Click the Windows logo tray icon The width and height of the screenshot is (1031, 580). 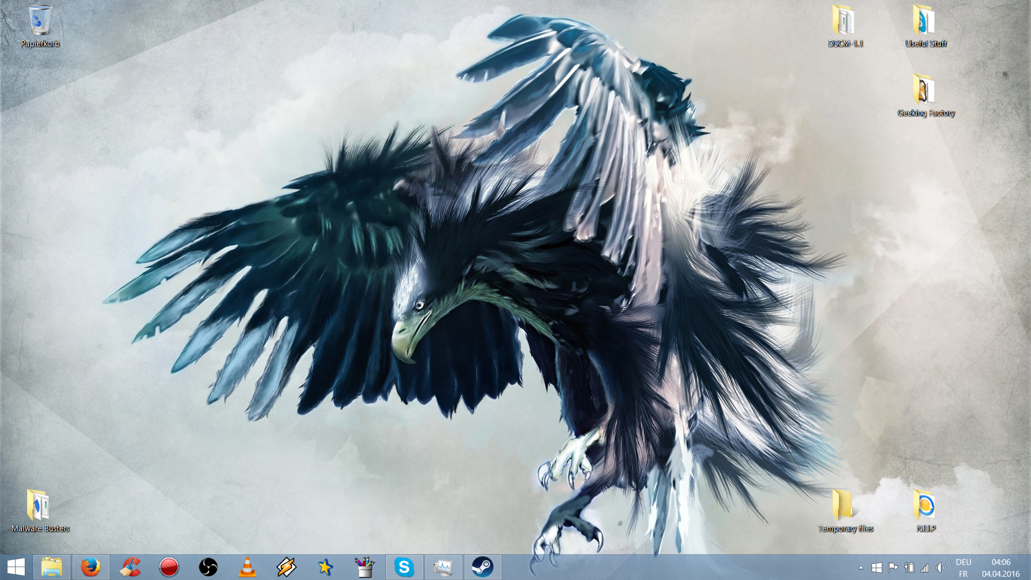(877, 568)
